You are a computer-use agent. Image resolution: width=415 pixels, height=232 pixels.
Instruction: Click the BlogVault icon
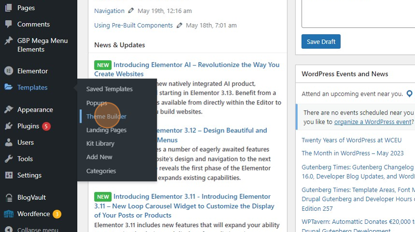[x=9, y=197]
